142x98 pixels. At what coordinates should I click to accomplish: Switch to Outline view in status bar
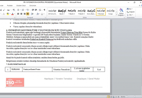116,97
